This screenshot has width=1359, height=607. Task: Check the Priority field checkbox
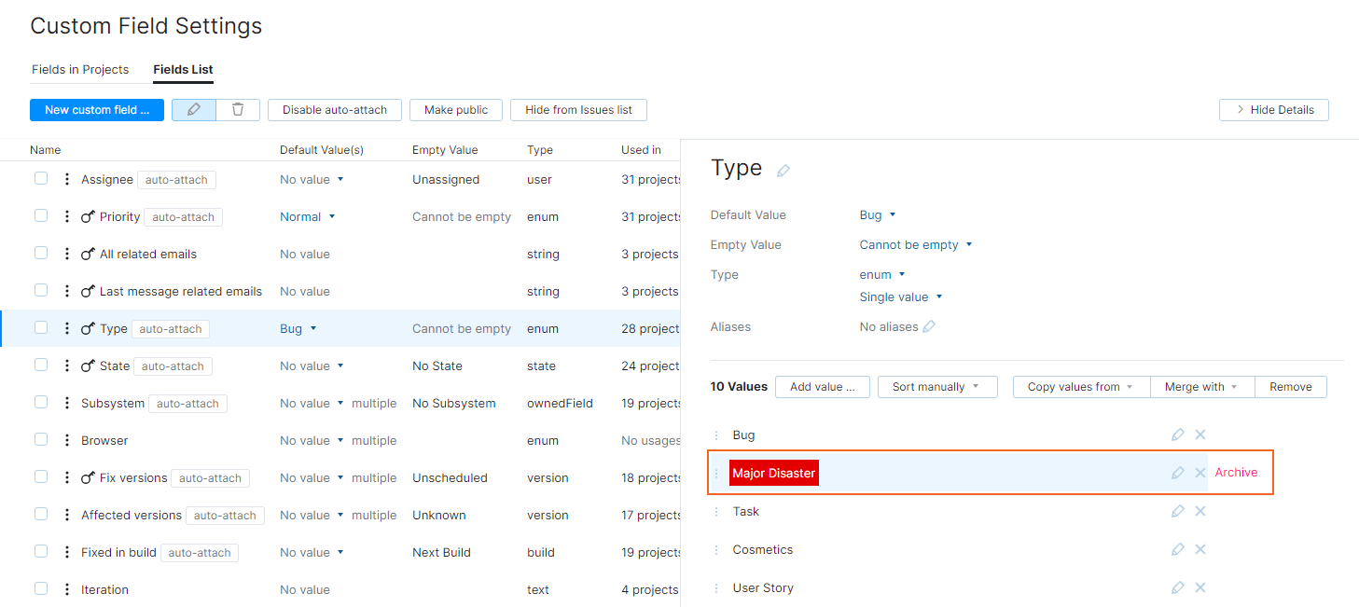click(x=41, y=215)
